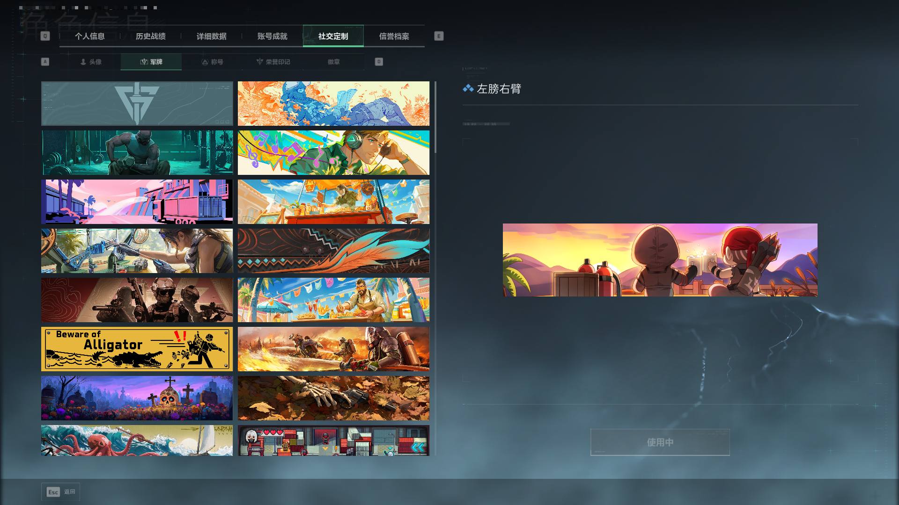Pick the tribal feather pattern dog tag
The height and width of the screenshot is (505, 899).
[x=333, y=251]
